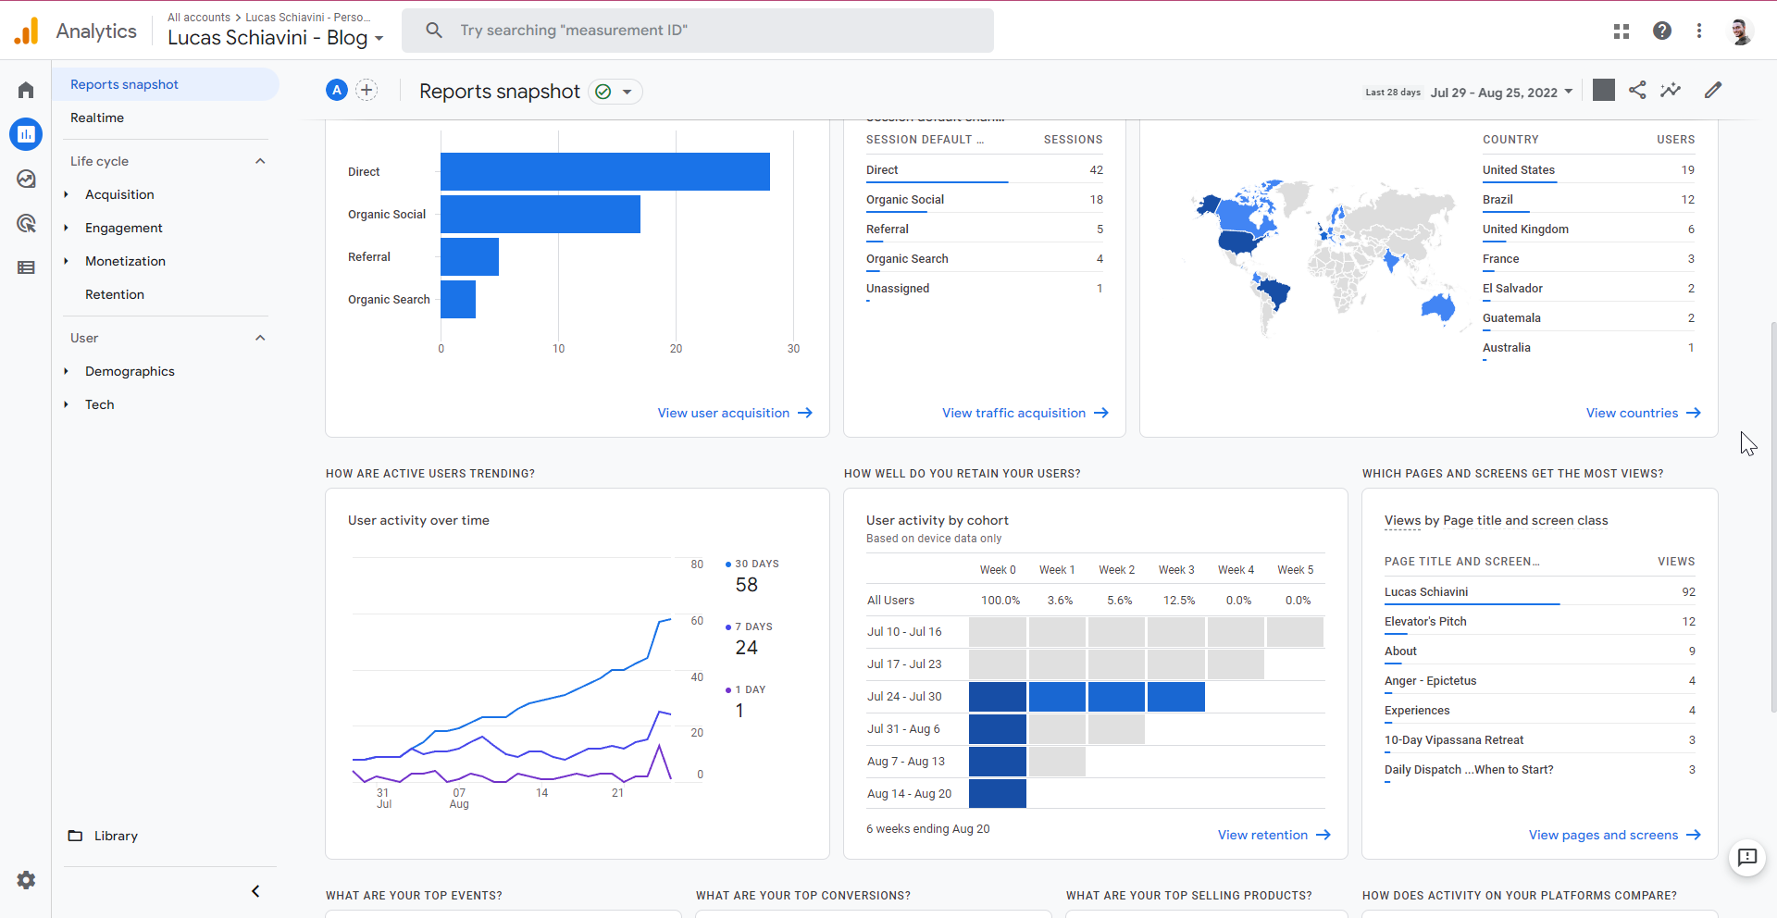Open the Home icon in left rail
This screenshot has width=1777, height=918.
[x=26, y=90]
